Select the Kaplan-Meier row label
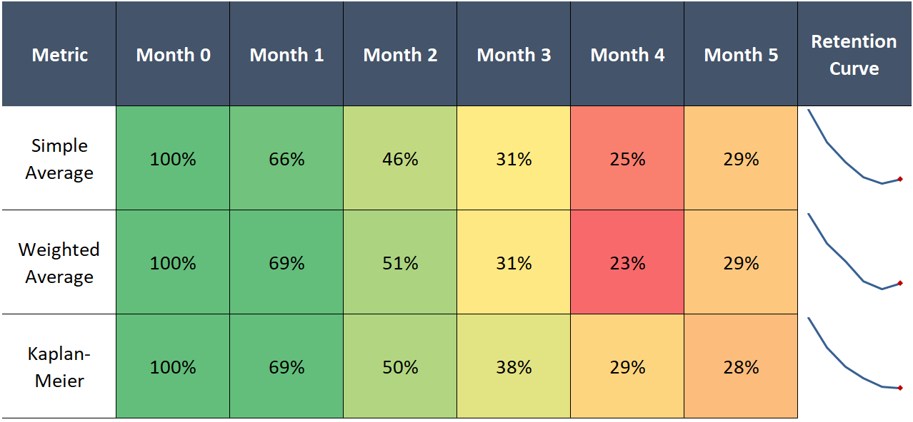The image size is (913, 422). [59, 367]
